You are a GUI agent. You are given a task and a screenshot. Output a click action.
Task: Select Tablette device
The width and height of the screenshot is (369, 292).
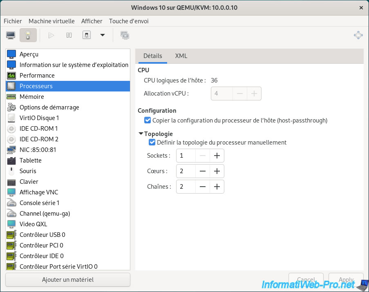[x=68, y=160]
